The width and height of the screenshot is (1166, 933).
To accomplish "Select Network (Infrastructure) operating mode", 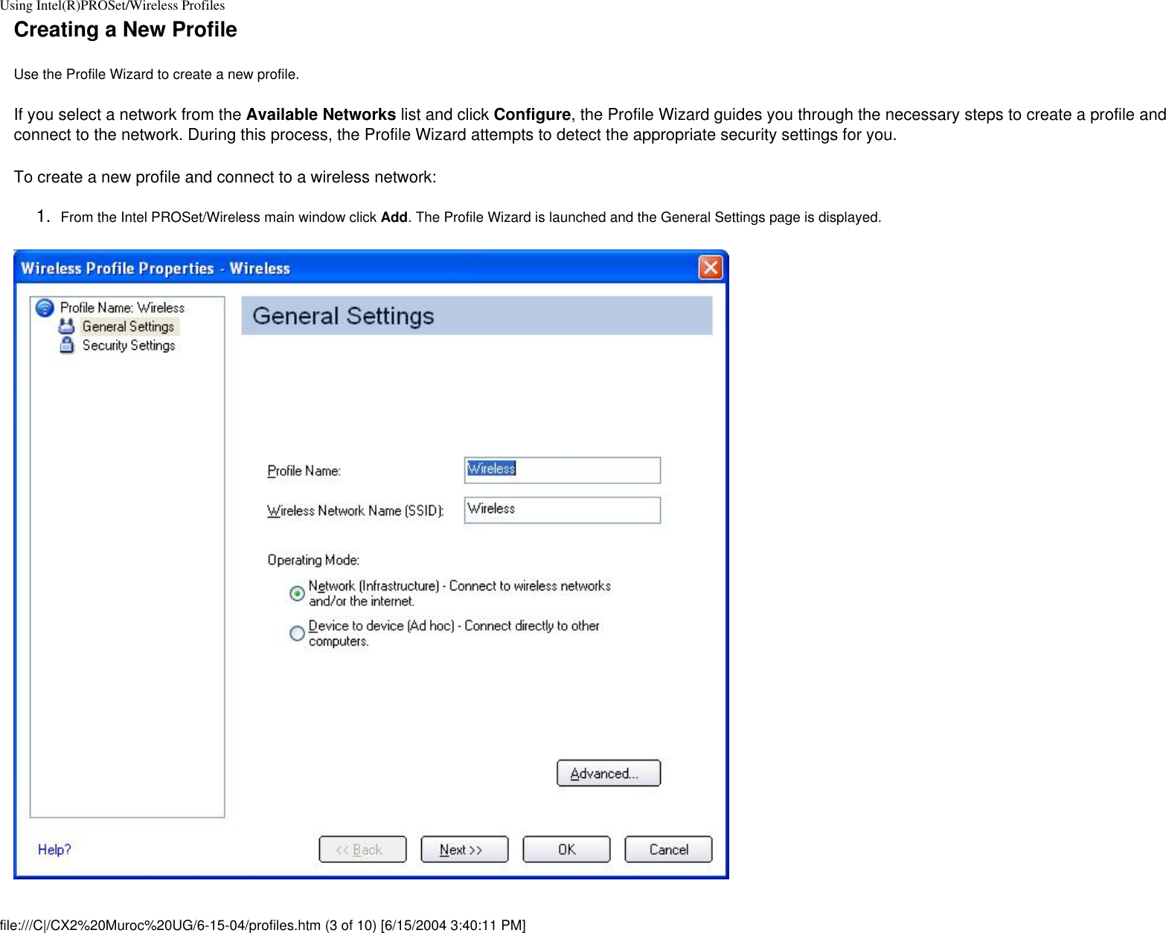I will 297,593.
